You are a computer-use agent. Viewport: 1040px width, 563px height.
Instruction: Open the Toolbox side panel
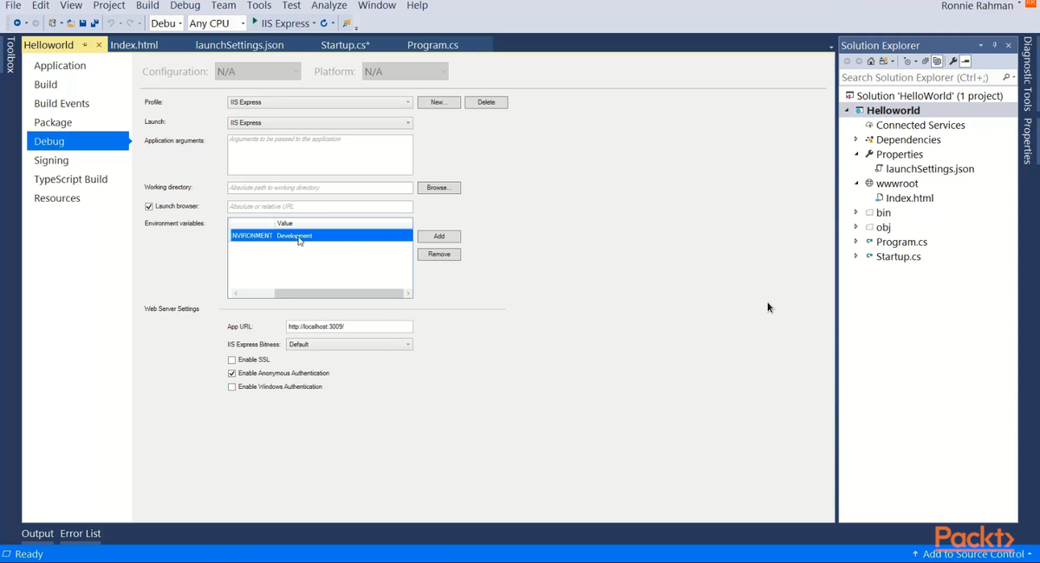coord(10,55)
